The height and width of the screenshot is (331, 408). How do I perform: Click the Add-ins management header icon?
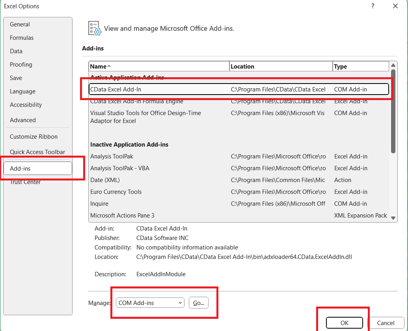pos(95,28)
